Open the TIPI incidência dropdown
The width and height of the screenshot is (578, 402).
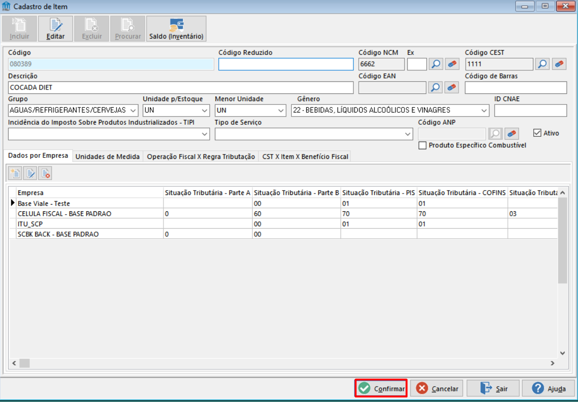pyautogui.click(x=204, y=134)
